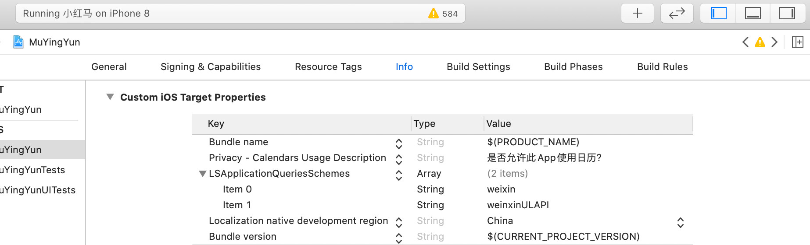Click the Bundle name key stepper
Viewport: 810px width, 245px height.
click(x=398, y=143)
